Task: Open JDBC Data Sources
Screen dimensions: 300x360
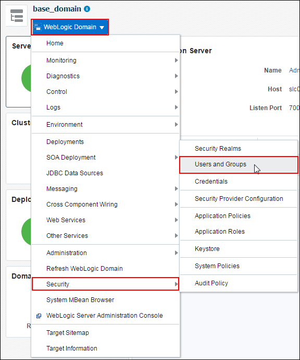Action: pos(105,173)
